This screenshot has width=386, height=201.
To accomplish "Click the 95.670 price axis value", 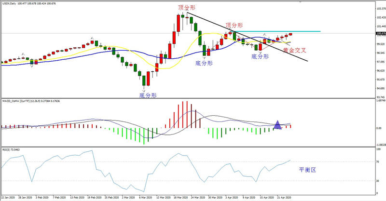I will click(381, 80).
